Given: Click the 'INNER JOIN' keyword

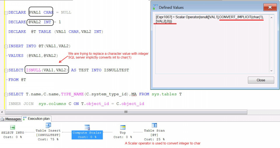Looking at the screenshot, I should pos(21,104).
